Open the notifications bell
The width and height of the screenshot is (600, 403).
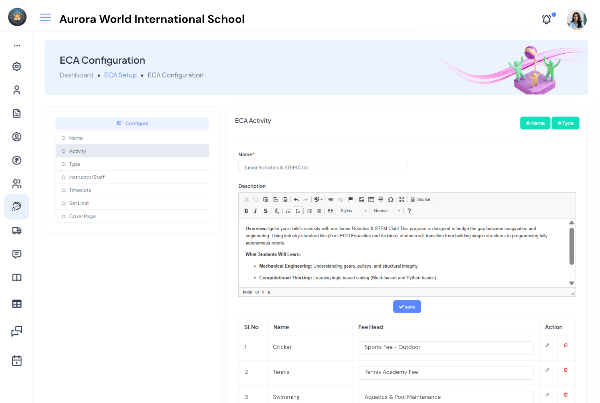click(546, 19)
